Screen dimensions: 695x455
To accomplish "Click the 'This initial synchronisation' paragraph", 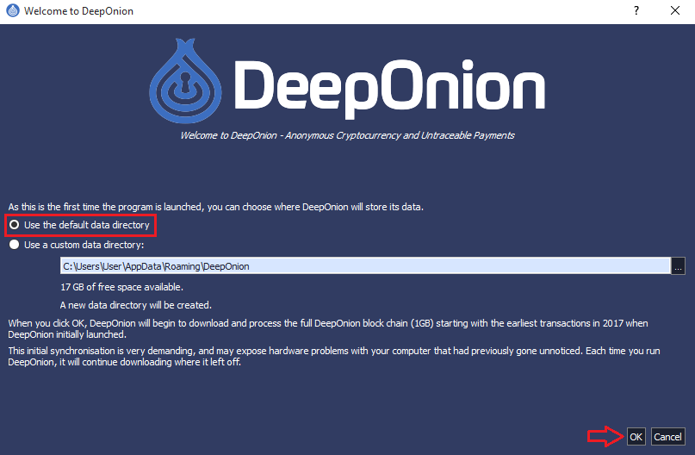I will 334,356.
